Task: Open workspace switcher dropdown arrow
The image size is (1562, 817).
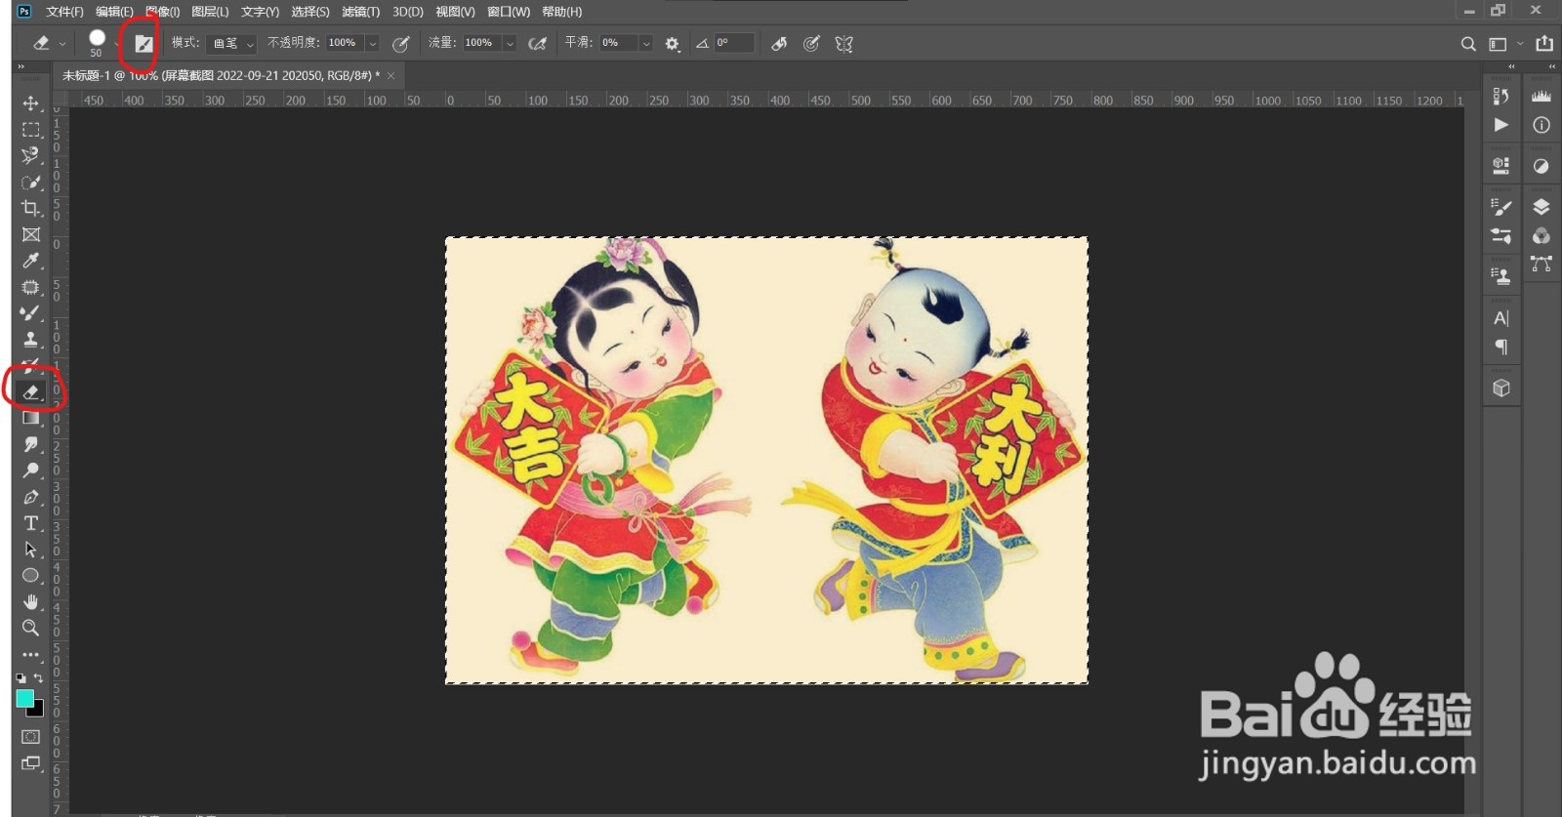Action: point(1519,43)
